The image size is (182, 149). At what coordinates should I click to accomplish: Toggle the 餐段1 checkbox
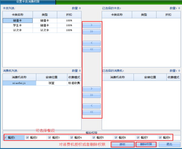(x=5, y=138)
